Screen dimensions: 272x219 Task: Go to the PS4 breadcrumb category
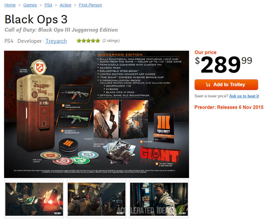[x=48, y=5]
